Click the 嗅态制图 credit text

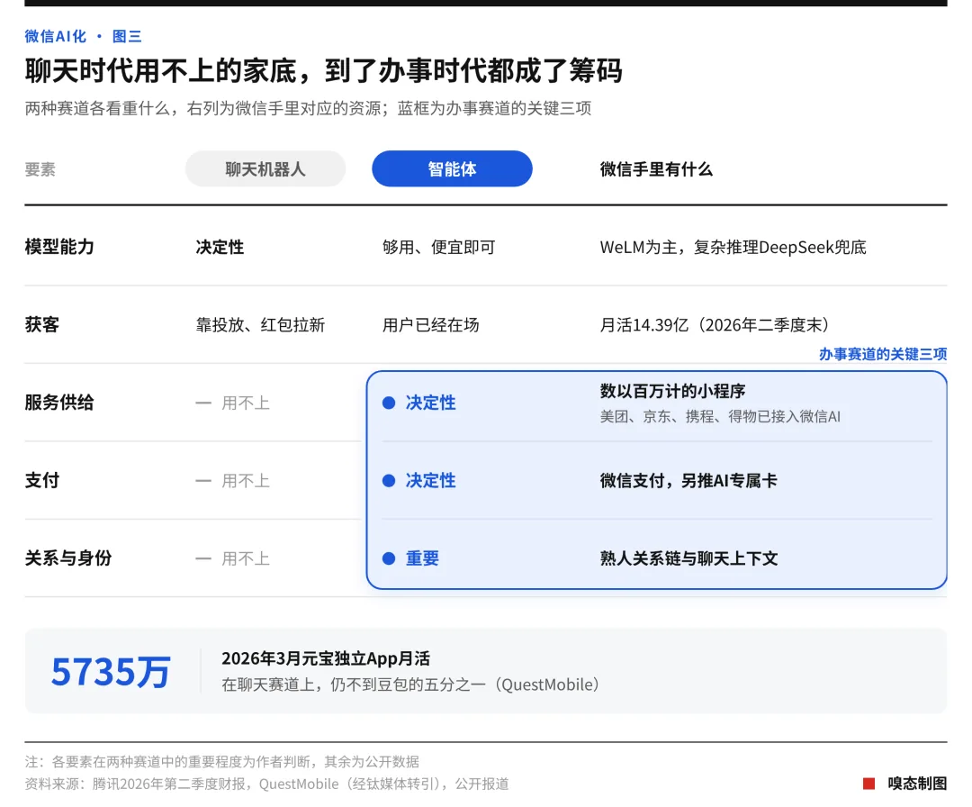pos(917,784)
